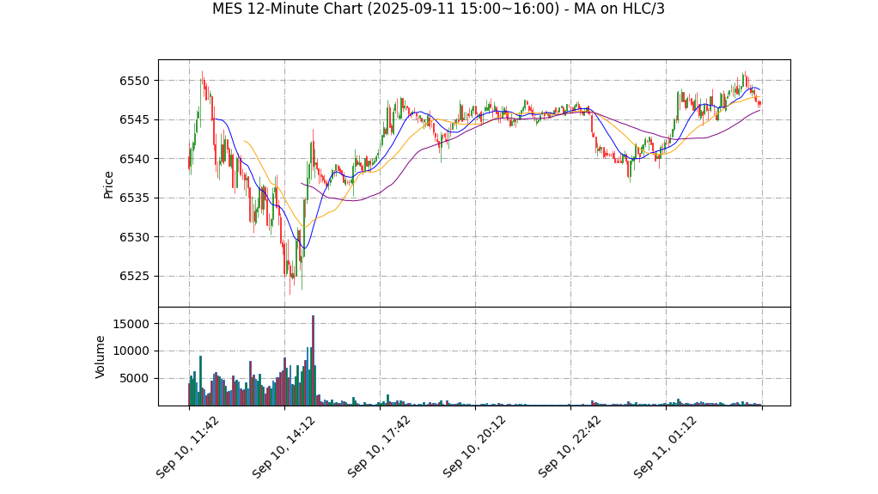Click the Sep 10, 17:42 time label

tap(379, 448)
